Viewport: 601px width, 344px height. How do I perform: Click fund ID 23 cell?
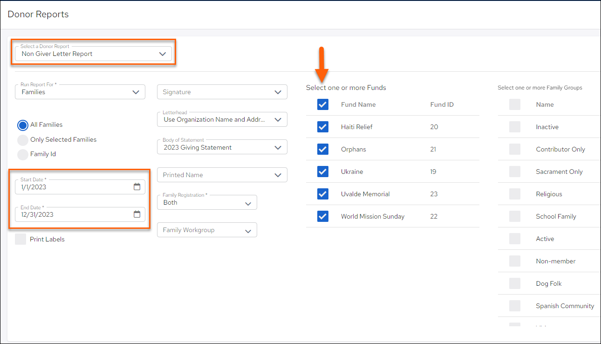click(x=434, y=194)
